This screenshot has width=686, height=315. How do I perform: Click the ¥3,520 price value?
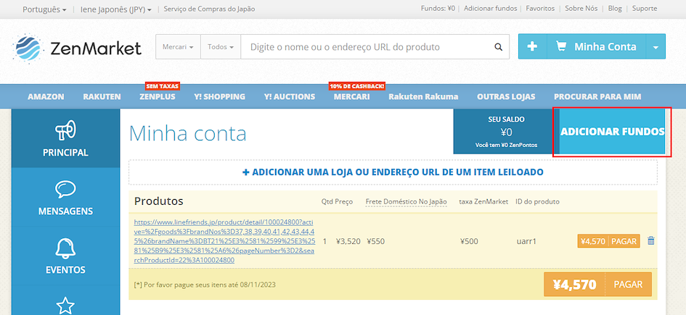click(348, 241)
